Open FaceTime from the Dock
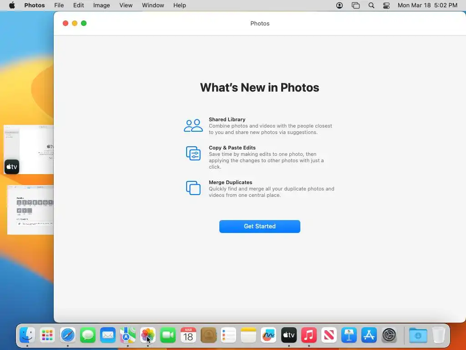The image size is (466, 350). click(x=168, y=335)
